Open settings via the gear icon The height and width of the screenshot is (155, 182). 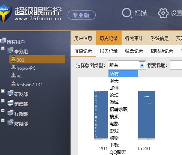(x=163, y=13)
